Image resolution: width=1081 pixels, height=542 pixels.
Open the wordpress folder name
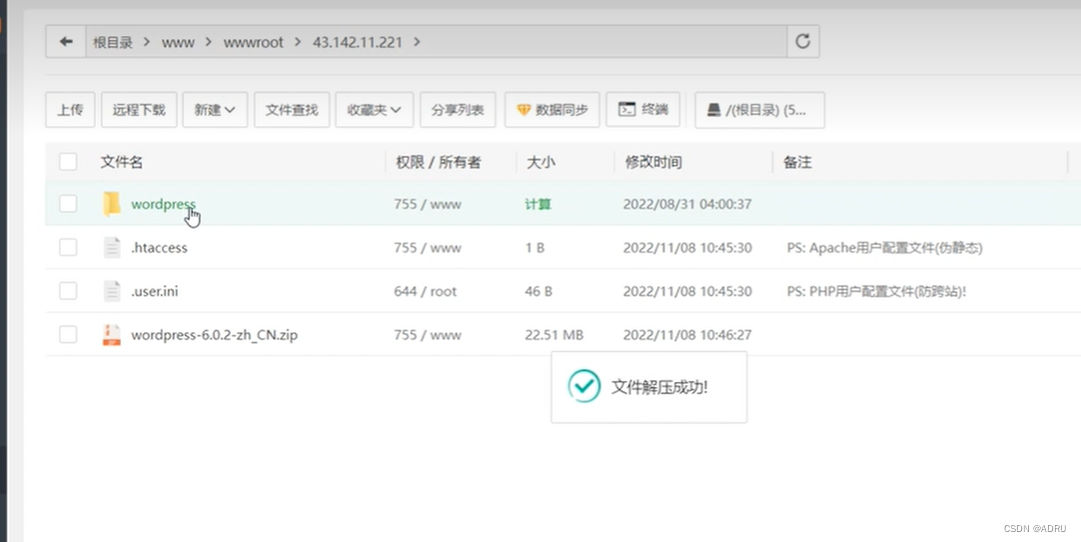164,204
